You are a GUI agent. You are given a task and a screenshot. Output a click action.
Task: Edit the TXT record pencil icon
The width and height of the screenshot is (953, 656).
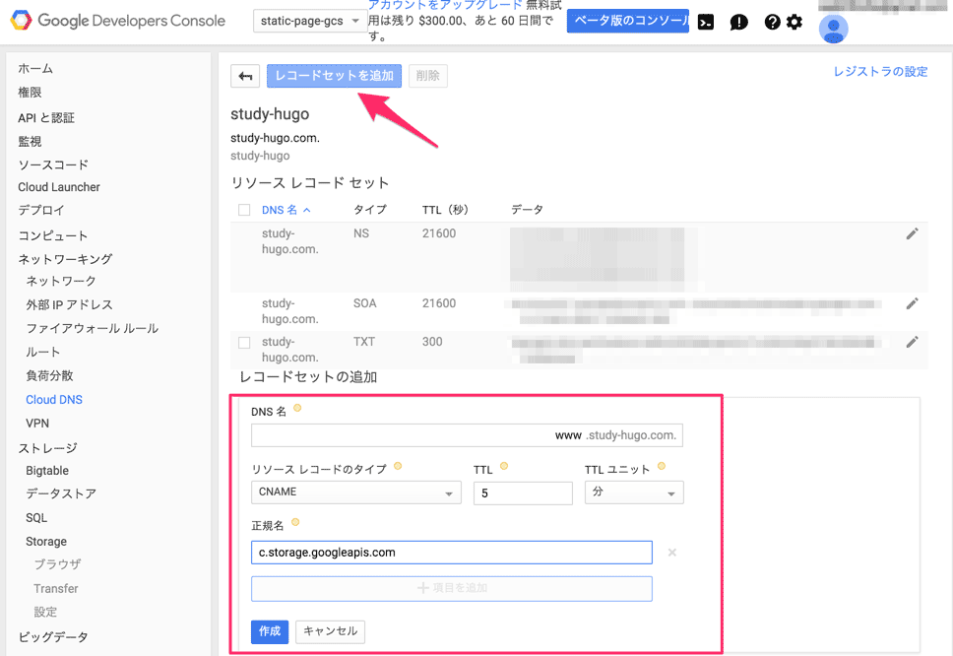pos(912,343)
